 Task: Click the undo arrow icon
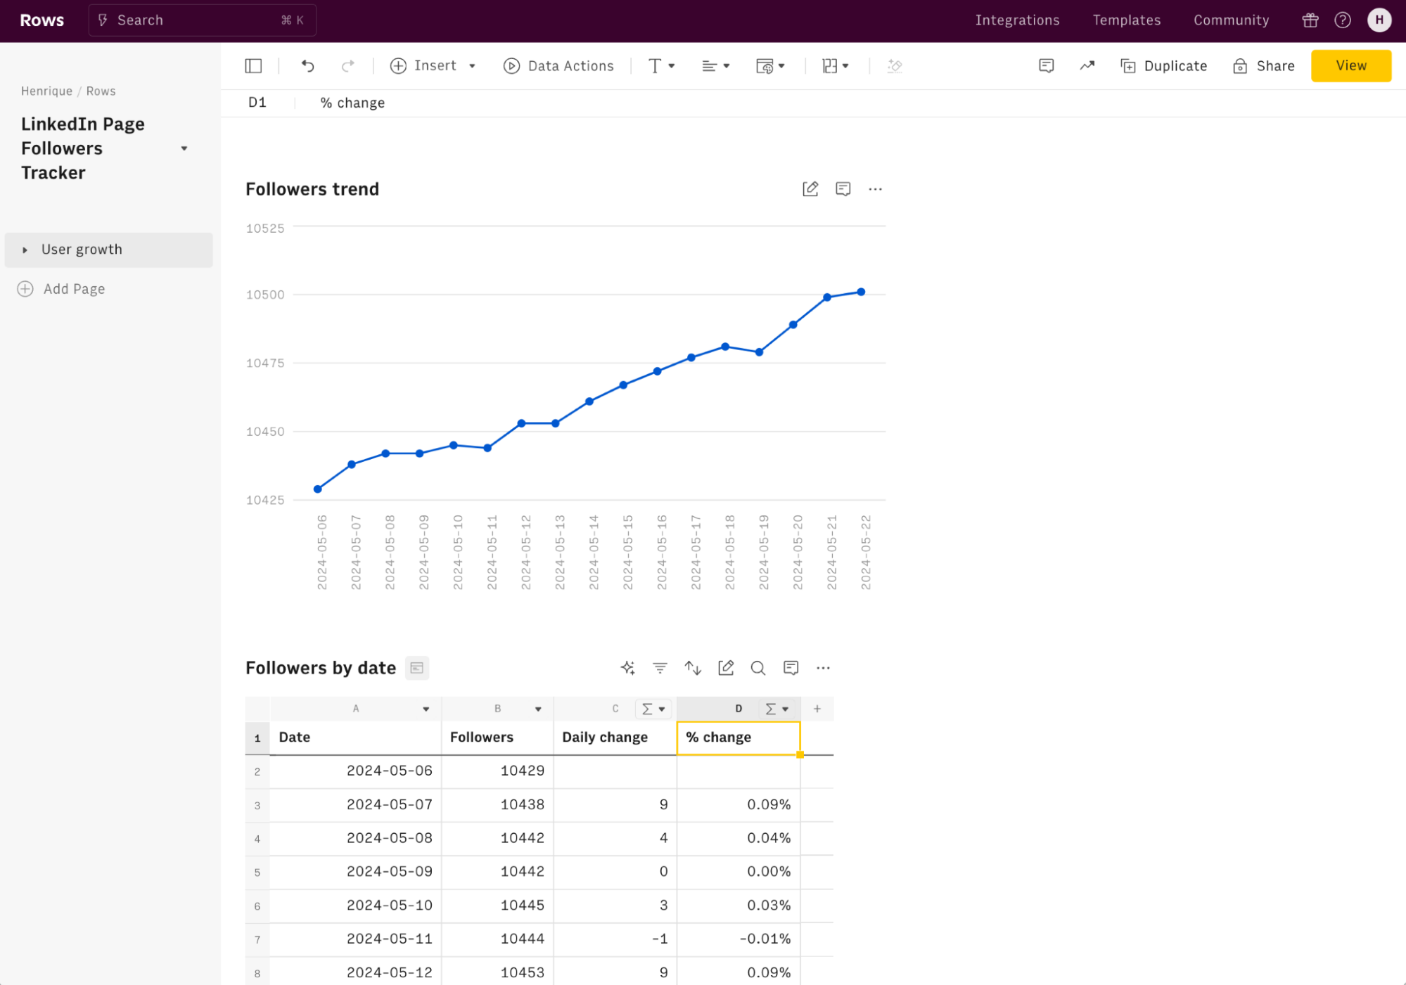[307, 65]
